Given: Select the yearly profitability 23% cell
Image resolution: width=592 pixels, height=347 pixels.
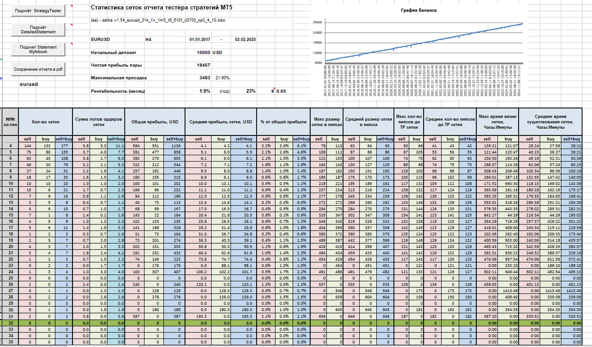Looking at the screenshot, I should pyautogui.click(x=251, y=91).
